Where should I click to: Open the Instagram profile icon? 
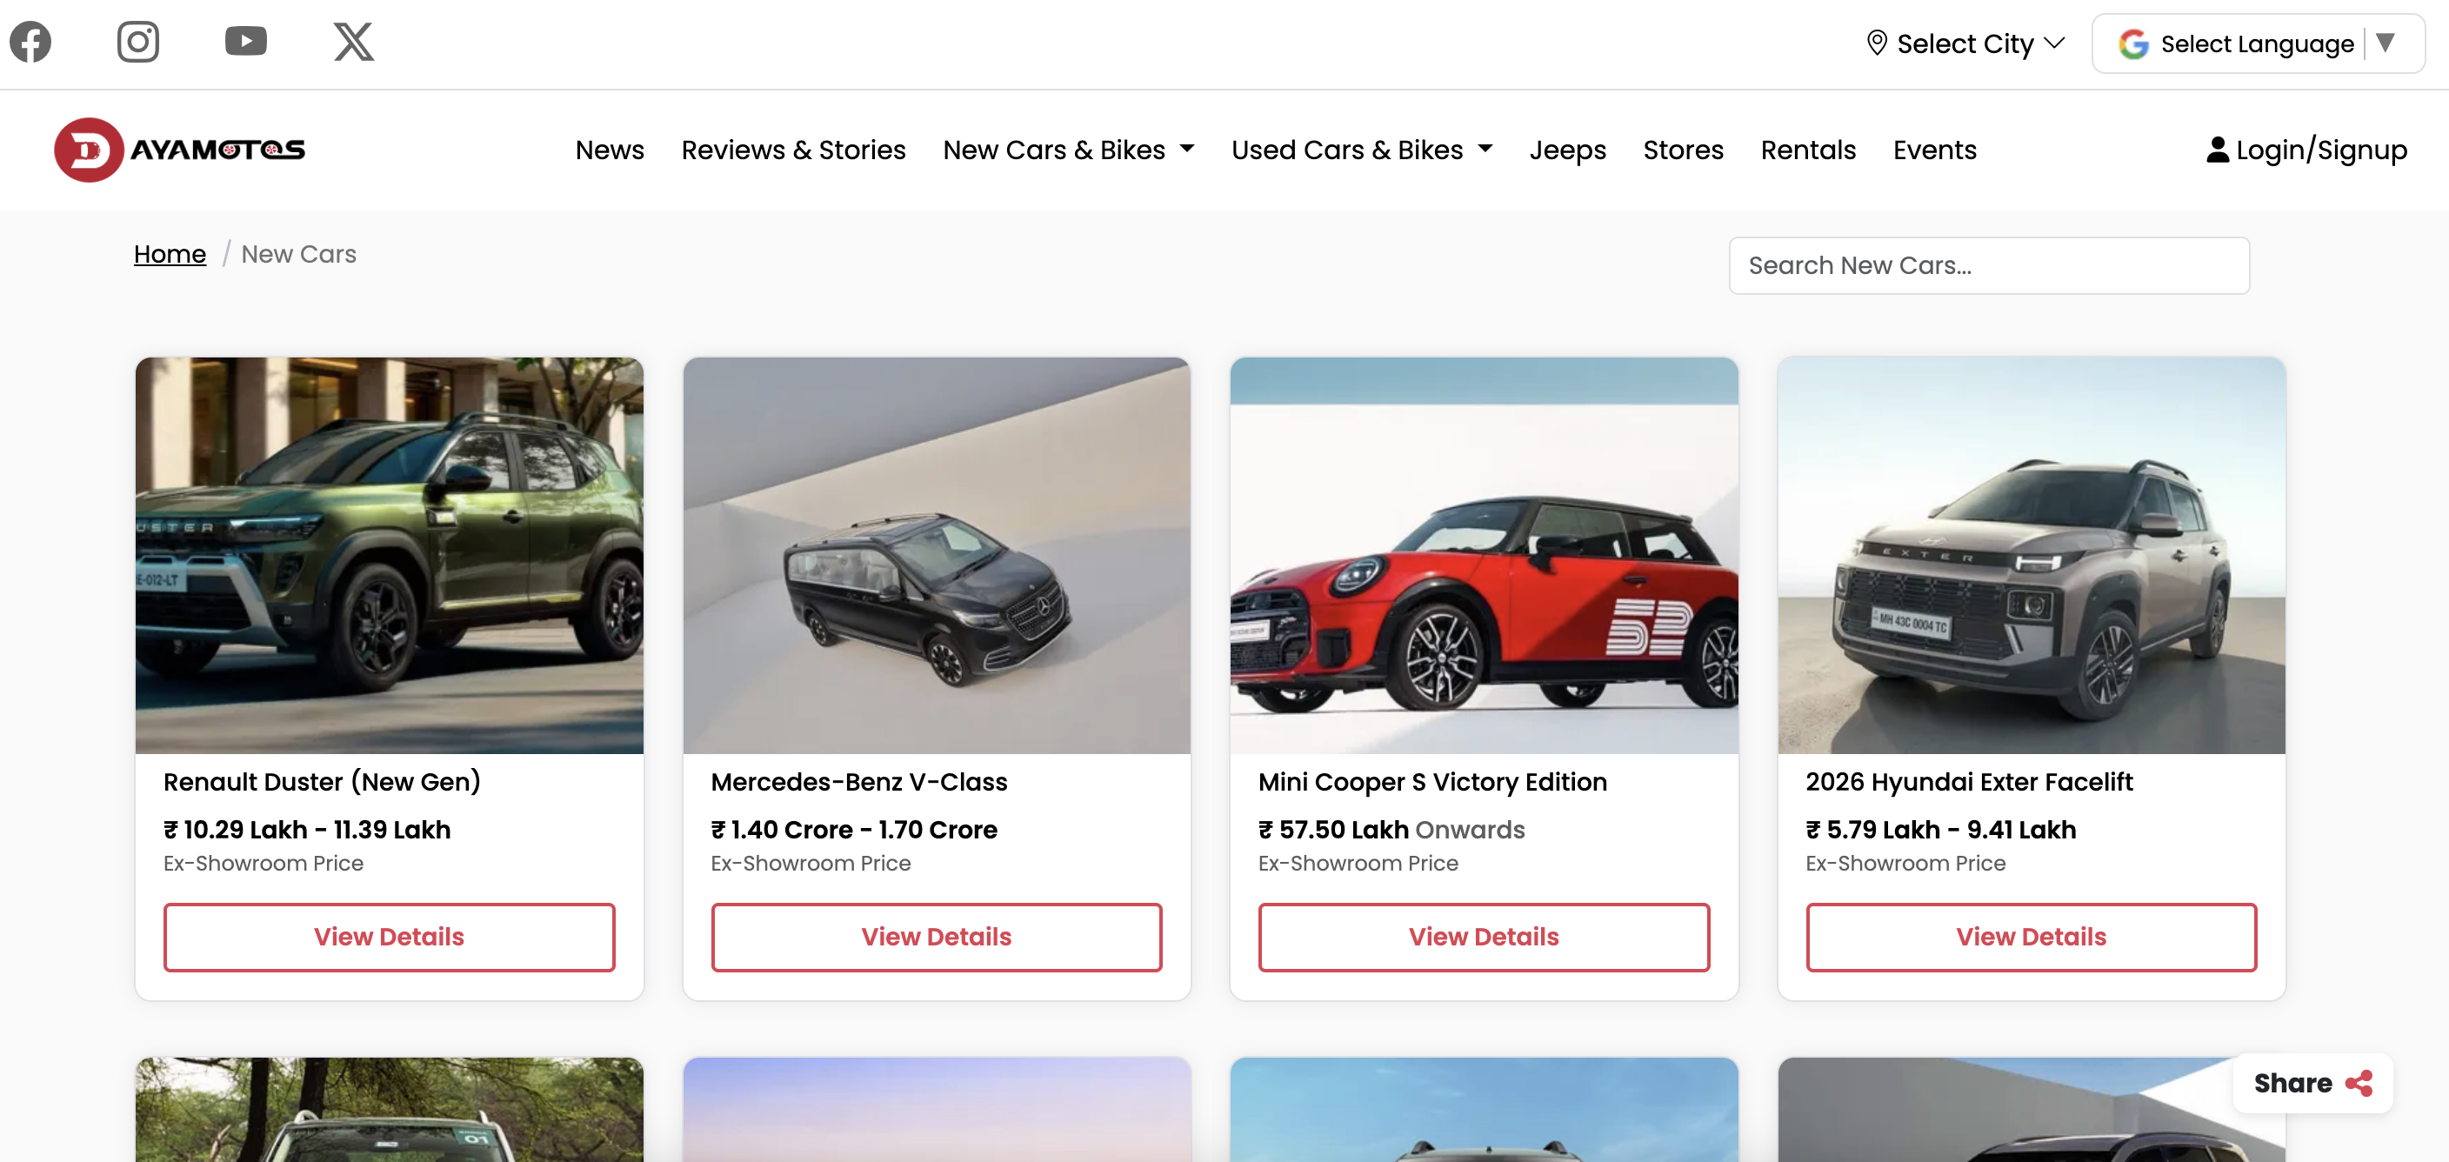tap(138, 42)
